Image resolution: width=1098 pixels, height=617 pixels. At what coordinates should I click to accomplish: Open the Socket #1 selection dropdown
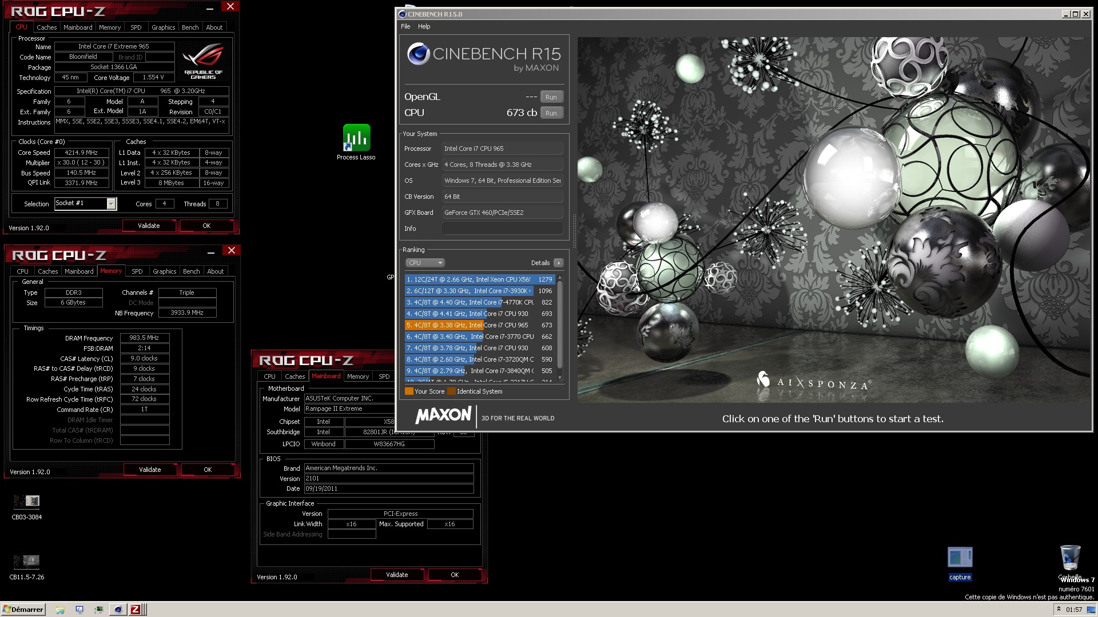(x=85, y=203)
